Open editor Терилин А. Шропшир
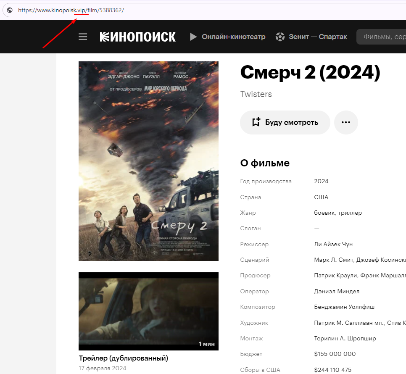Viewport: 406px width, 374px height. tap(345, 339)
